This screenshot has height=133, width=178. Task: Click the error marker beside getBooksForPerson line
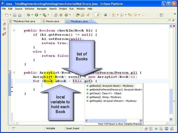click(x=10, y=73)
